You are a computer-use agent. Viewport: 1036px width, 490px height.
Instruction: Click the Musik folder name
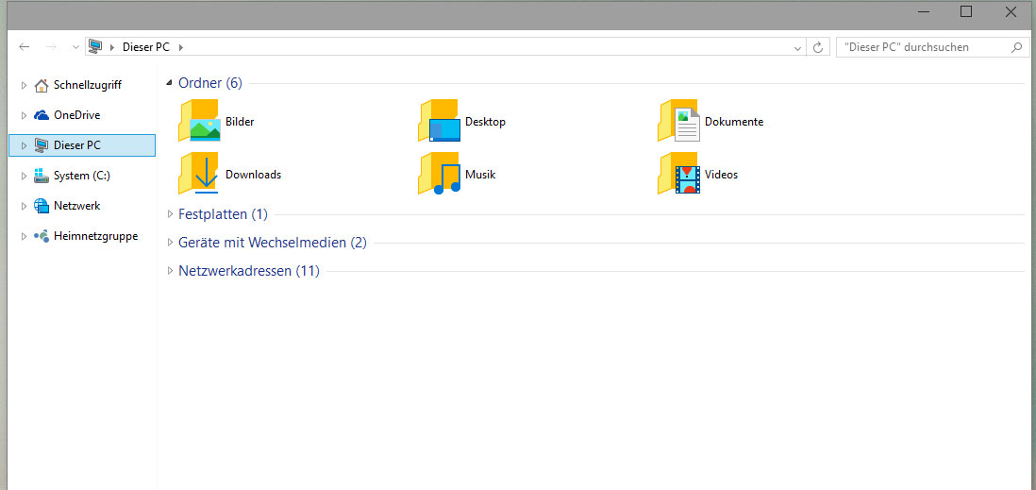point(480,175)
